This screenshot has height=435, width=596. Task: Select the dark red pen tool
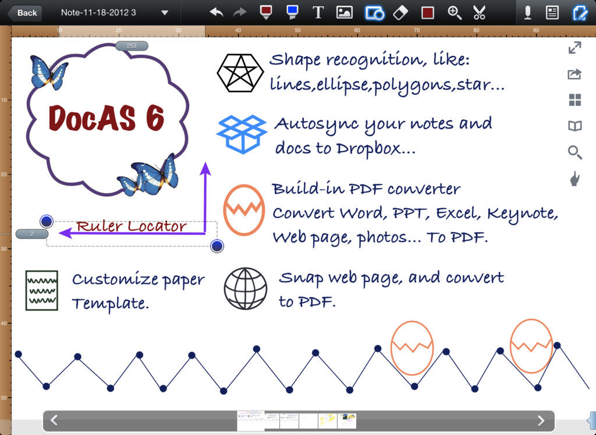click(265, 13)
